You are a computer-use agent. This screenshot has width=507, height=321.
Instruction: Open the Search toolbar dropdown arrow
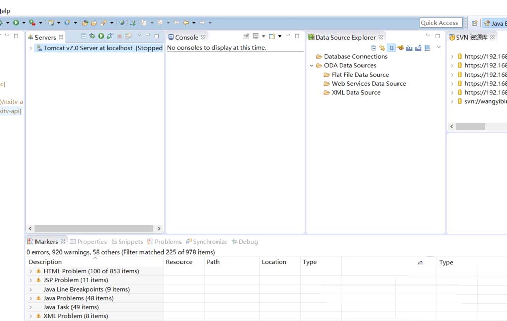click(112, 23)
